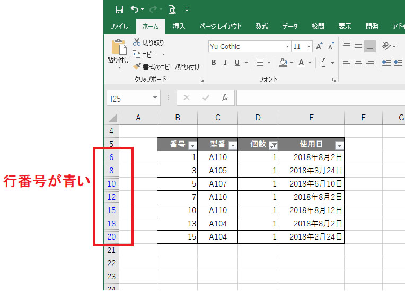Click into the formula bar input
Image resolution: width=405 pixels, height=291 pixels.
pyautogui.click(x=321, y=98)
